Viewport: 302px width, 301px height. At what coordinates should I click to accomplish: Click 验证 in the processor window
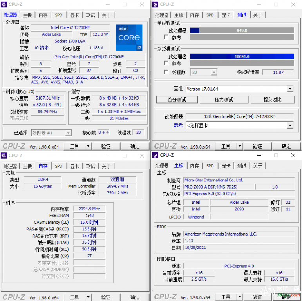point(106,146)
